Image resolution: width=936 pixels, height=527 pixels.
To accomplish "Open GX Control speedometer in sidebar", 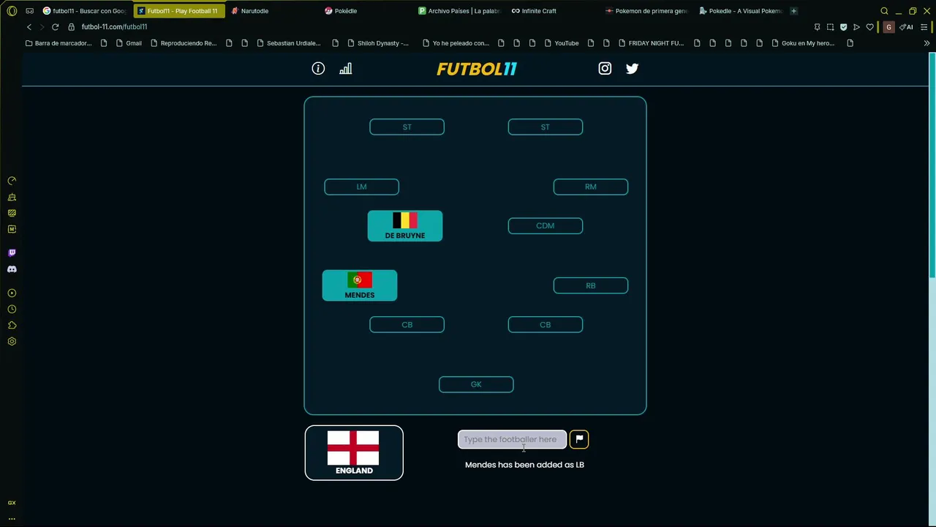I will (x=12, y=181).
